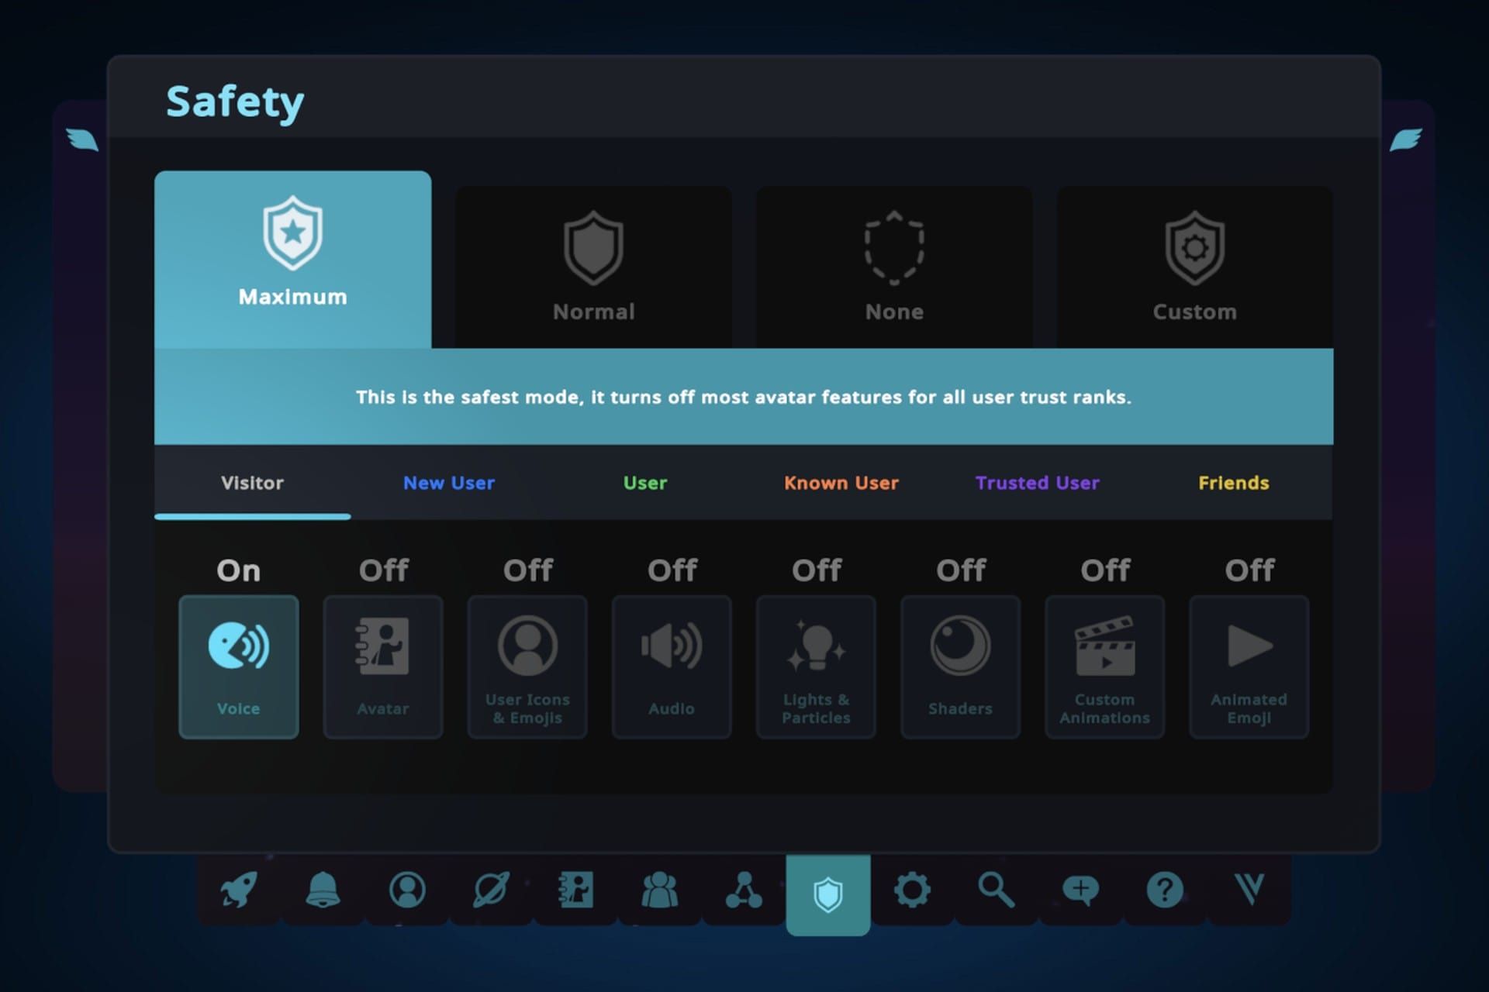Open the Search magnifier icon

click(995, 891)
